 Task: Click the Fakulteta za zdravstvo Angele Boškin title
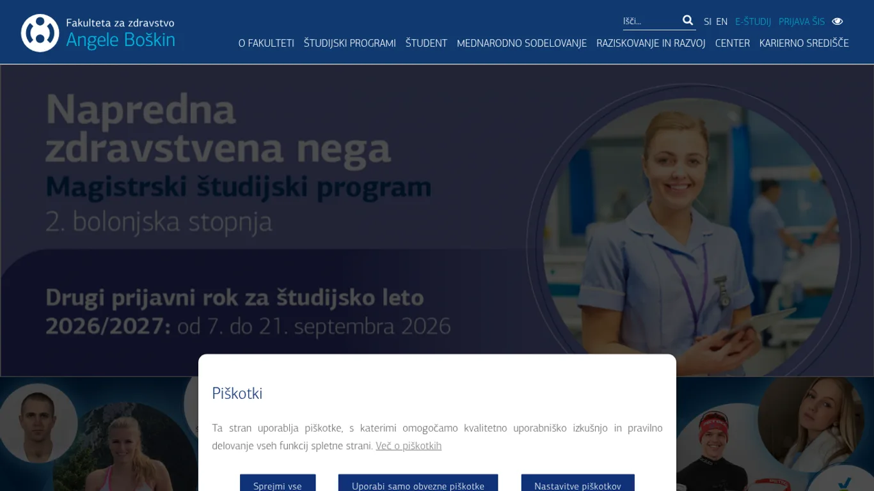pyautogui.click(x=120, y=33)
